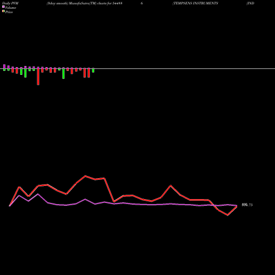Viewport: 275px width, 275px height.
Task: Click the Price legend color swatch
Action: 3,12
